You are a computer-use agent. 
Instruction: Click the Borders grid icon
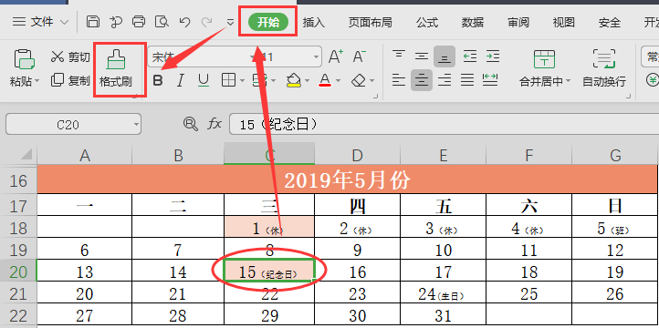pos(228,80)
